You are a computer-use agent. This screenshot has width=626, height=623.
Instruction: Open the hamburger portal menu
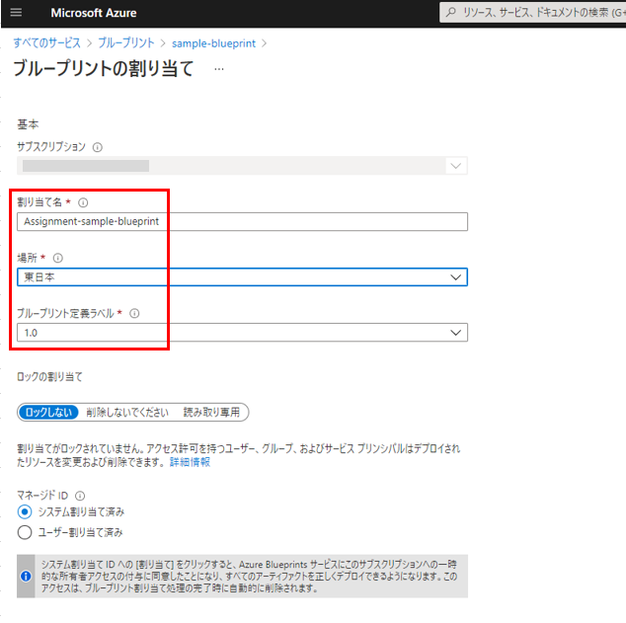click(x=16, y=13)
